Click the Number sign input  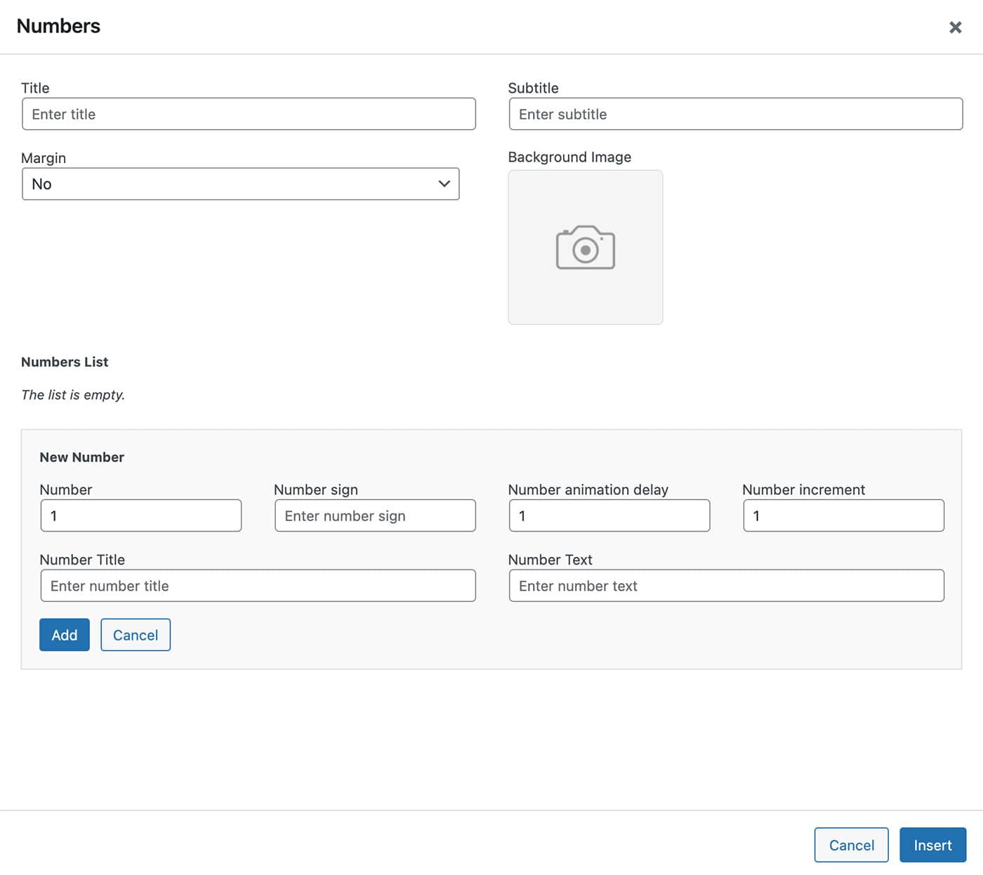point(375,515)
